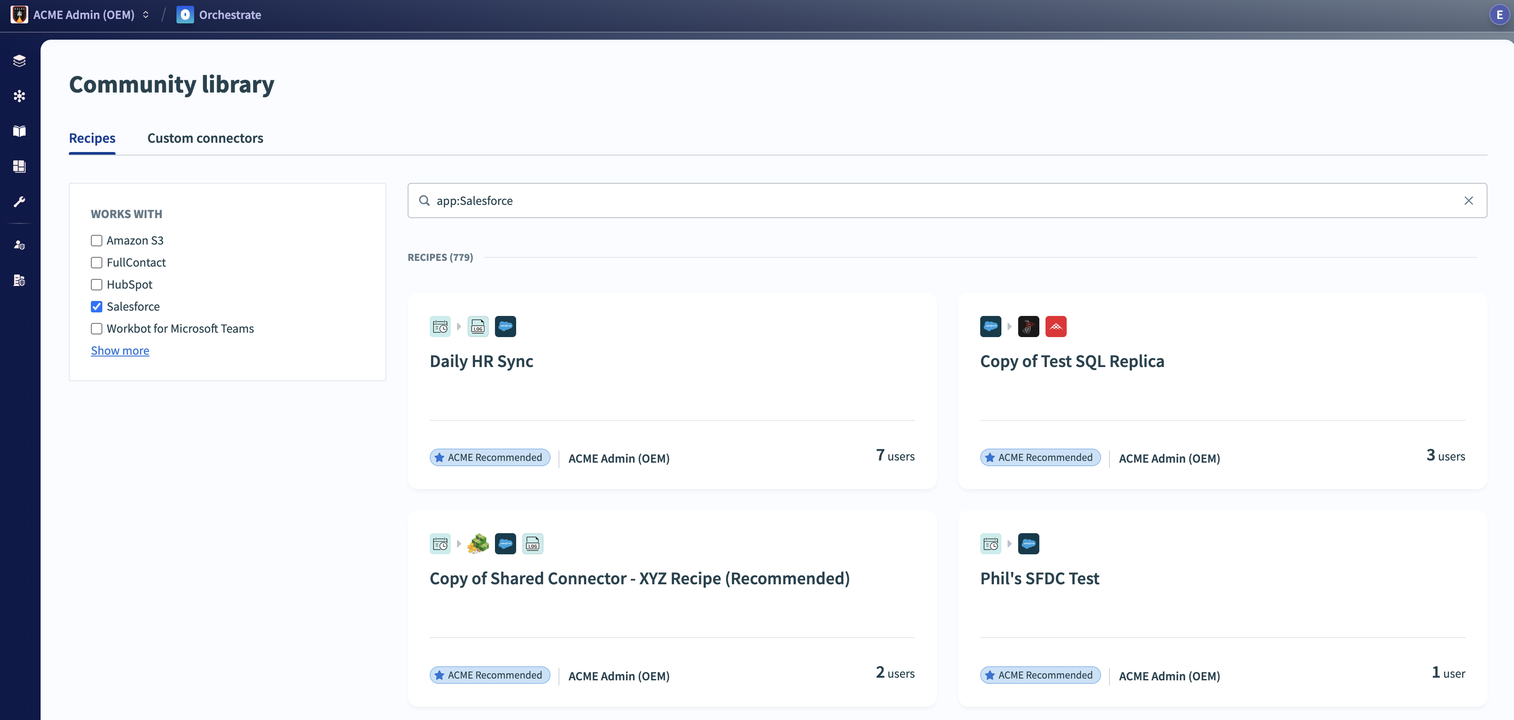Screen dimensions: 1514x720
Task: Enable the Amazon S3 filter checkbox
Action: pyautogui.click(x=96, y=240)
